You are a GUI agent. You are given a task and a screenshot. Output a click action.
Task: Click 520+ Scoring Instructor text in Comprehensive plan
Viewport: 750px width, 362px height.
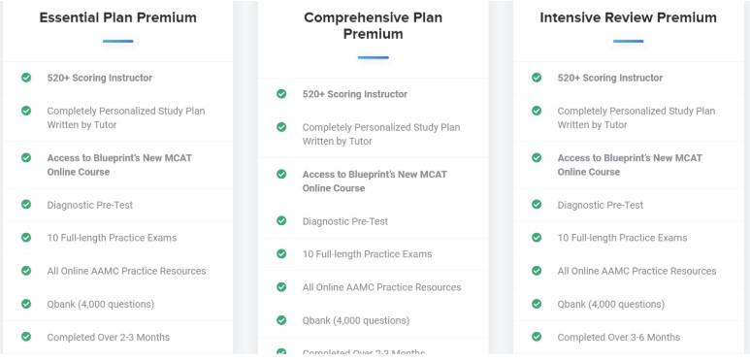pyautogui.click(x=355, y=94)
